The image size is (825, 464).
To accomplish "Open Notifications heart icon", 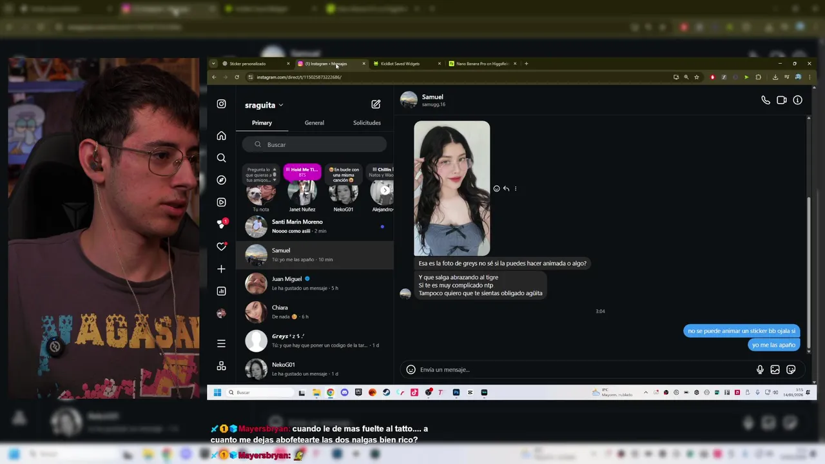I will (221, 246).
